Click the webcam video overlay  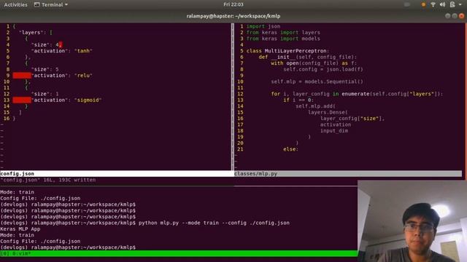(412, 221)
